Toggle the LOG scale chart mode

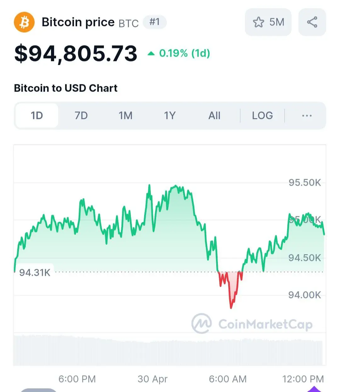click(263, 116)
